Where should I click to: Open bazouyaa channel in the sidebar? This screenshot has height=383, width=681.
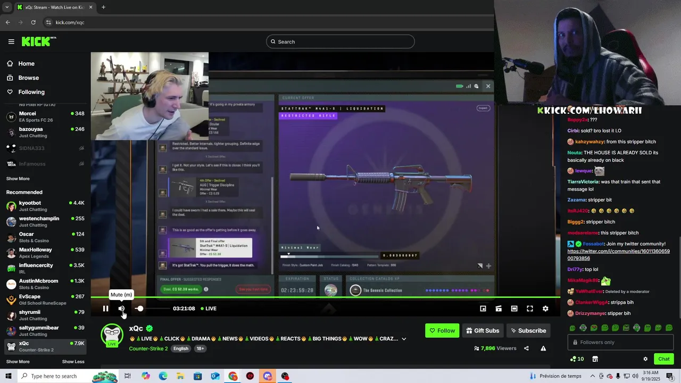[45, 132]
